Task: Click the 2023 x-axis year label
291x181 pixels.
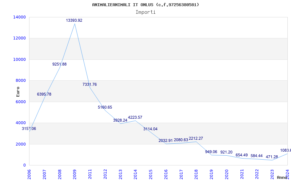Action: pyautogui.click(x=272, y=174)
